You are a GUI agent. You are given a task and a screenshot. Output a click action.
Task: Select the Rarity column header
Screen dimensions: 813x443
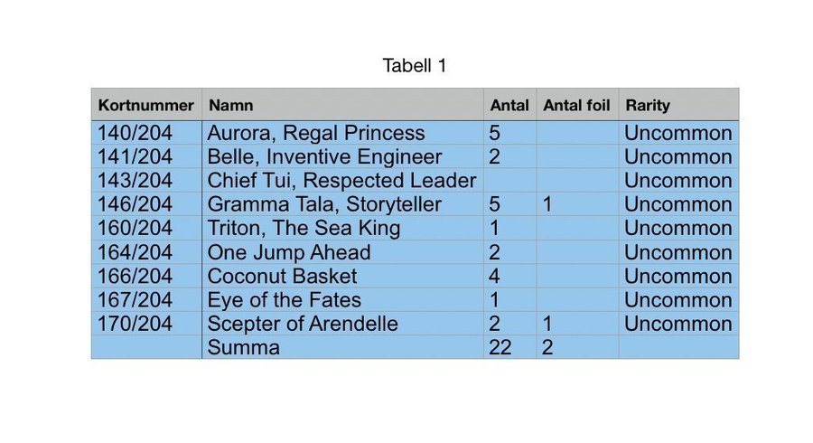[678, 105]
